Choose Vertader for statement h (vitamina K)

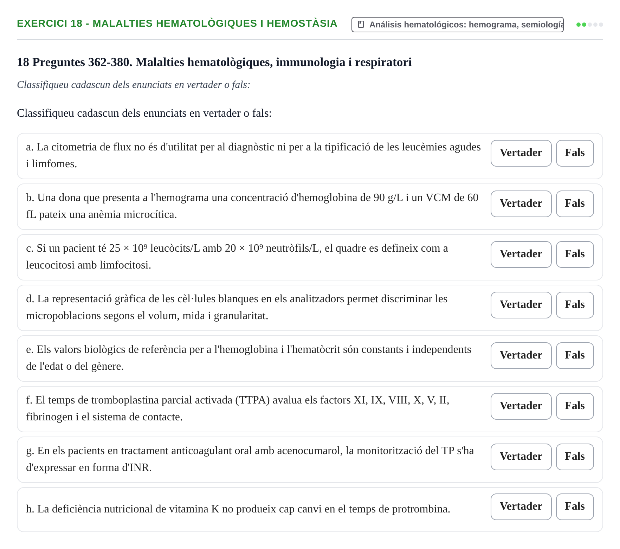[x=521, y=506]
